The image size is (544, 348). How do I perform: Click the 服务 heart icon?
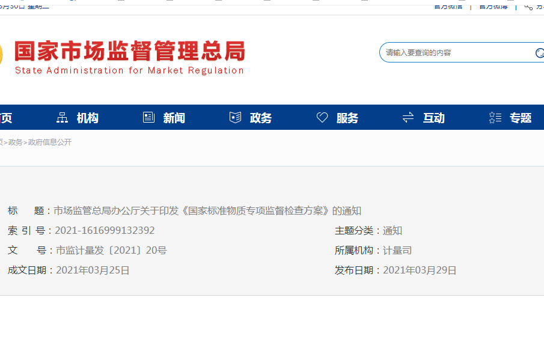tap(322, 118)
